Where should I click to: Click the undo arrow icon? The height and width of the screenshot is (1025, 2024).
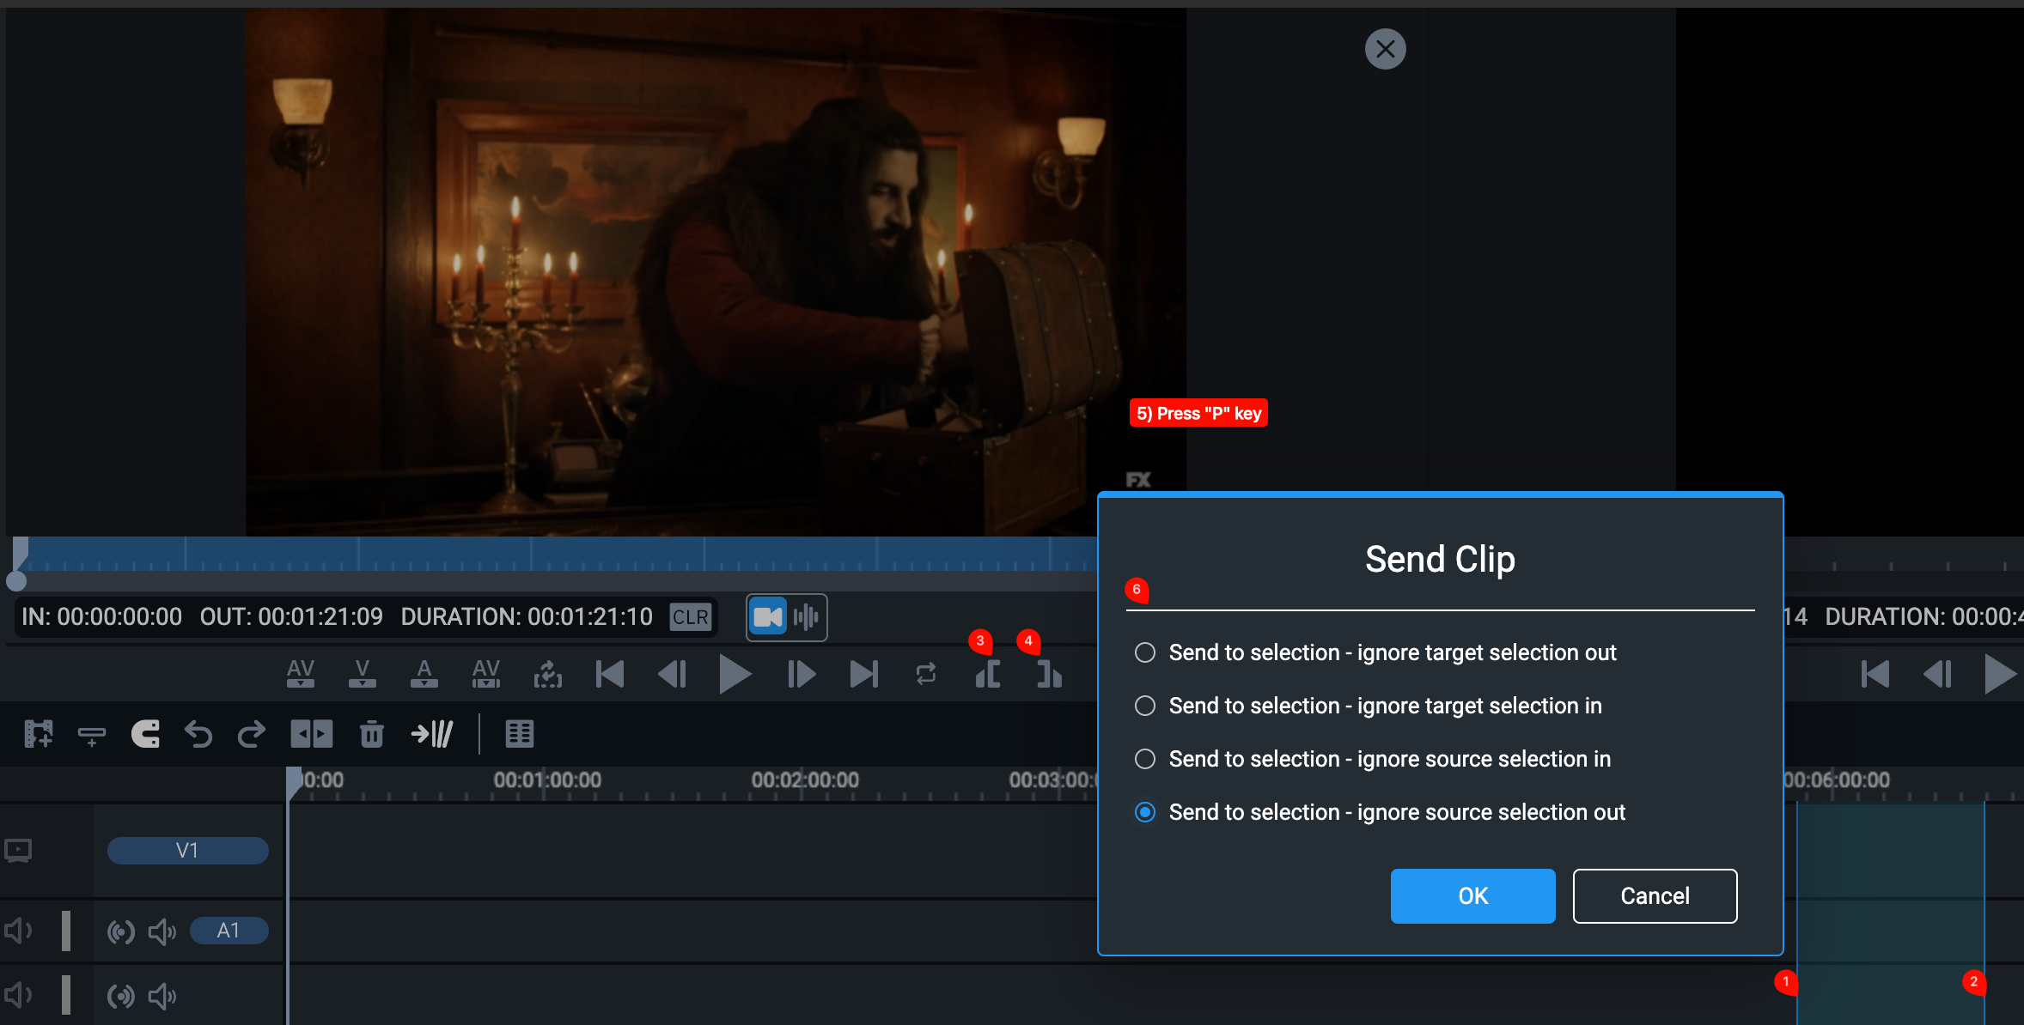[x=198, y=734]
